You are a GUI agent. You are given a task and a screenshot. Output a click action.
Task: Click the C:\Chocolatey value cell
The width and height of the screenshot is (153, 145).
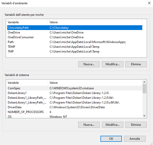tap(59, 28)
